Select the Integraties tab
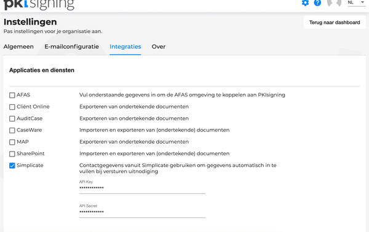This screenshot has width=369, height=232. point(125,47)
